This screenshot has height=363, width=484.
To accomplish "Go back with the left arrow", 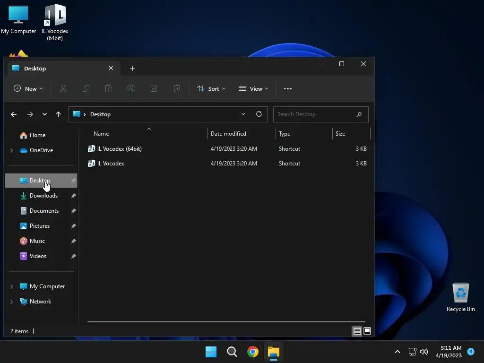I will (14, 114).
